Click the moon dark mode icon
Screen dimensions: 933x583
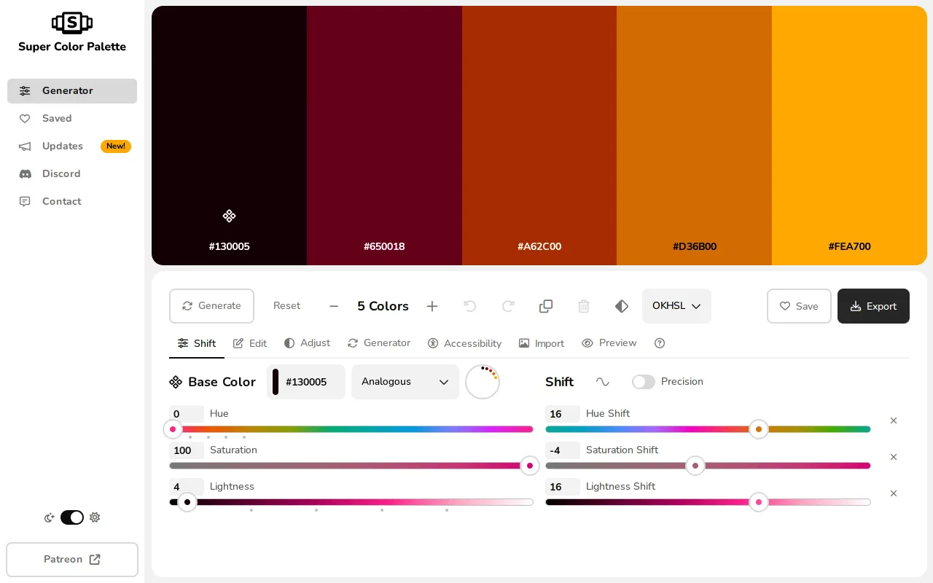tap(50, 517)
